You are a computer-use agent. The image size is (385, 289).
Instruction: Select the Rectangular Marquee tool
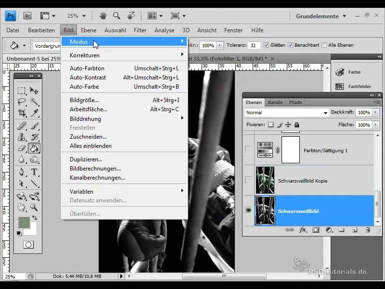[22, 91]
